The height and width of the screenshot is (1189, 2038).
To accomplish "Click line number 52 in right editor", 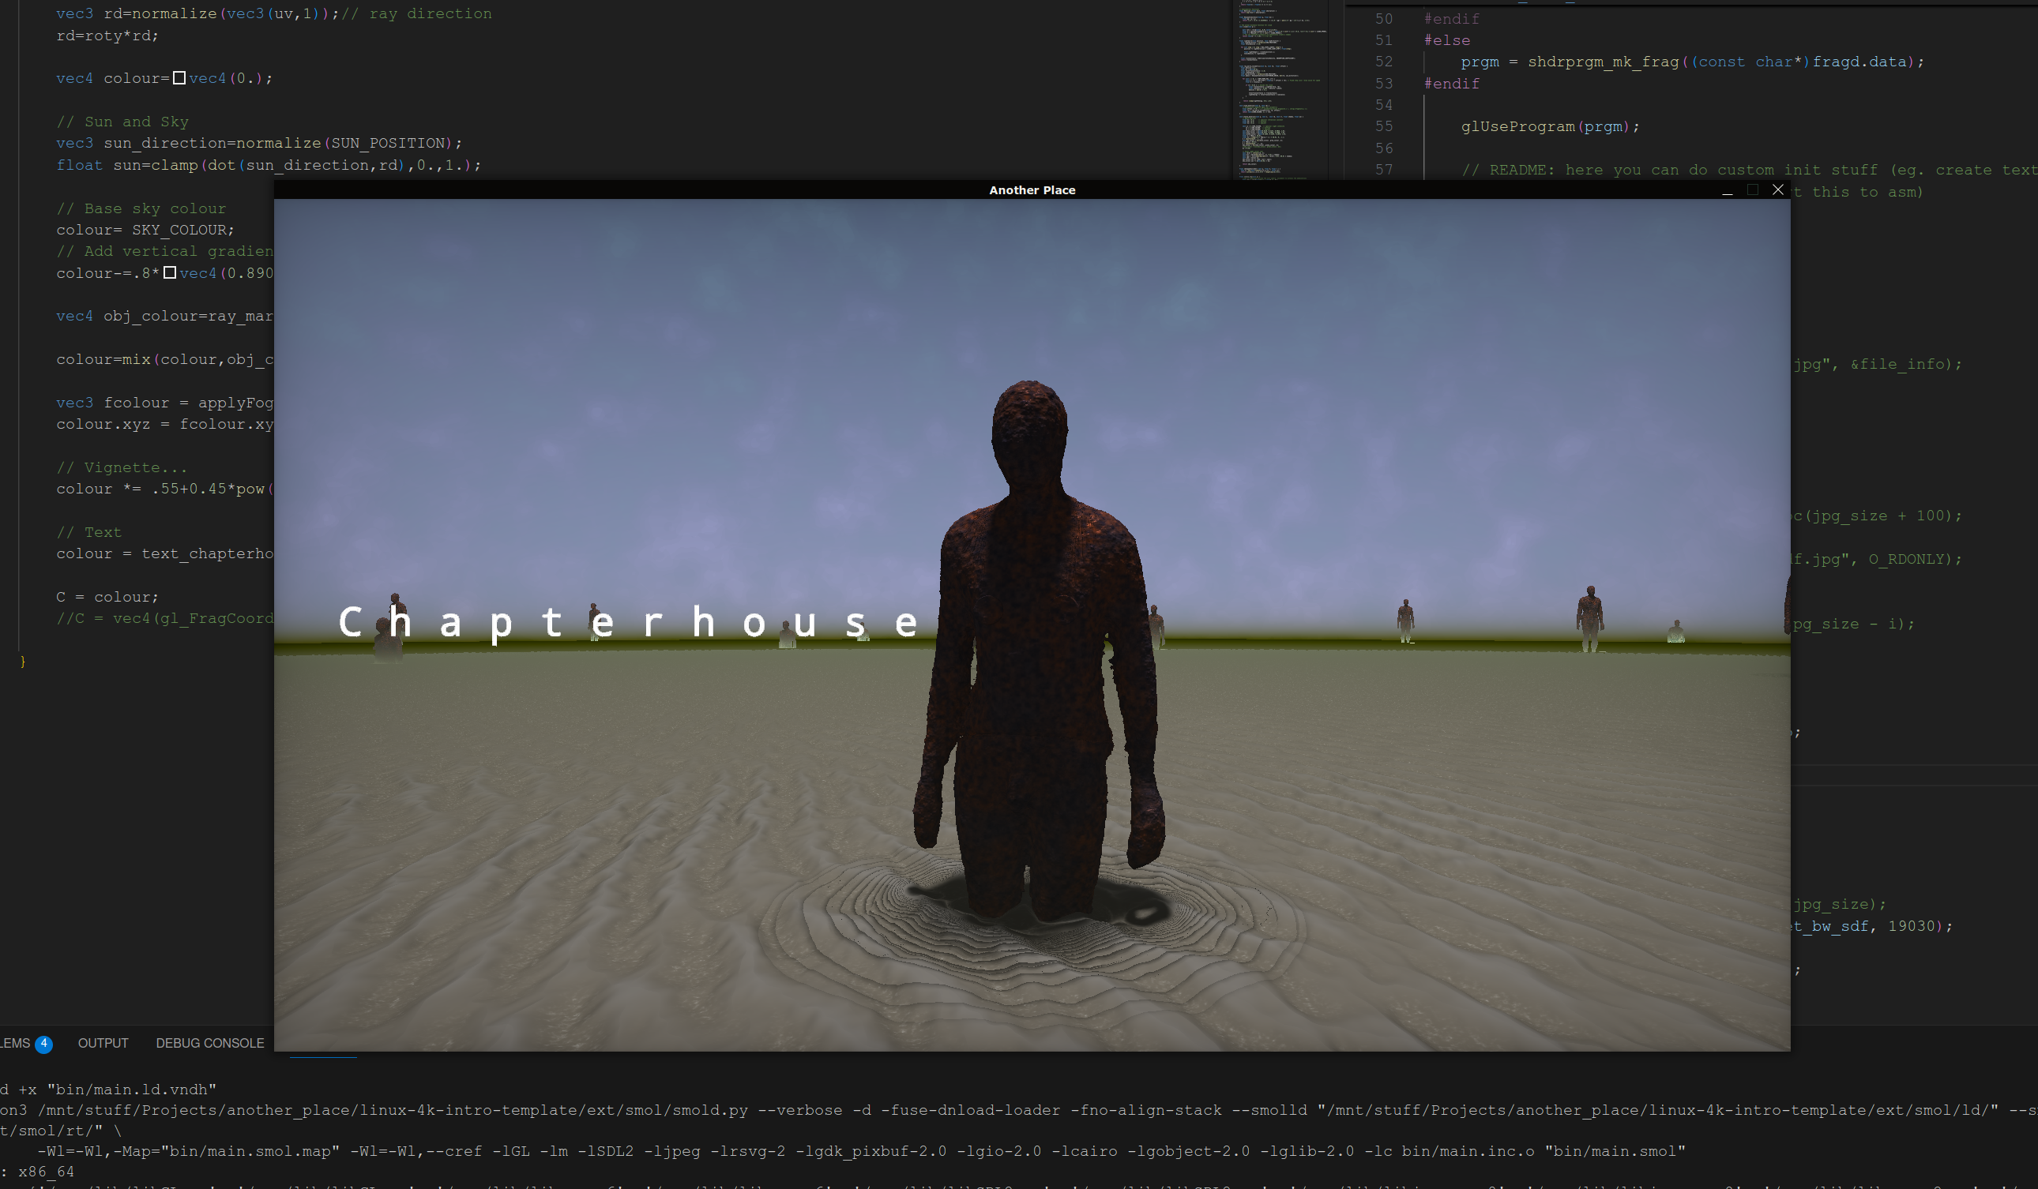I will [x=1384, y=62].
